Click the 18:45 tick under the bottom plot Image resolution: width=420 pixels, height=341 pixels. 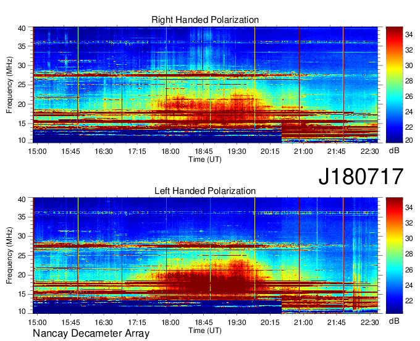coord(203,322)
